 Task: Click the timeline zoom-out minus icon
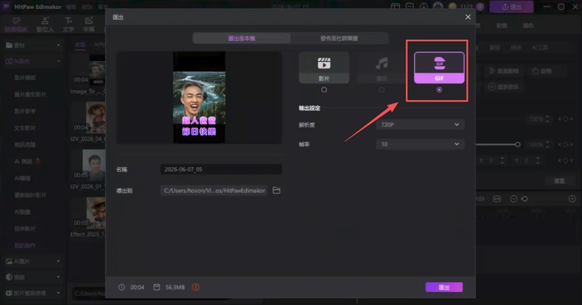(514, 199)
